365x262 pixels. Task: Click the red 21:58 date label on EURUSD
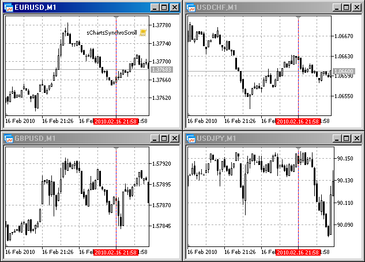point(116,121)
